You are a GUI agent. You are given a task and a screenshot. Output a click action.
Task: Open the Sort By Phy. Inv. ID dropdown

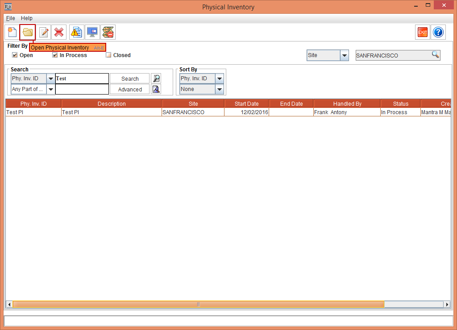click(x=219, y=78)
